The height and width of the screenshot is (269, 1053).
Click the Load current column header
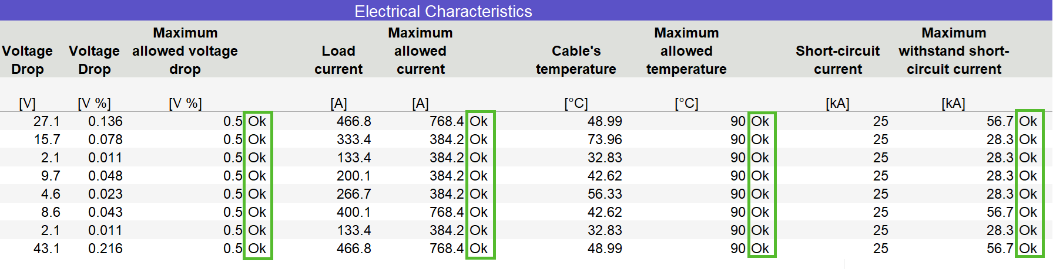pyautogui.click(x=338, y=60)
